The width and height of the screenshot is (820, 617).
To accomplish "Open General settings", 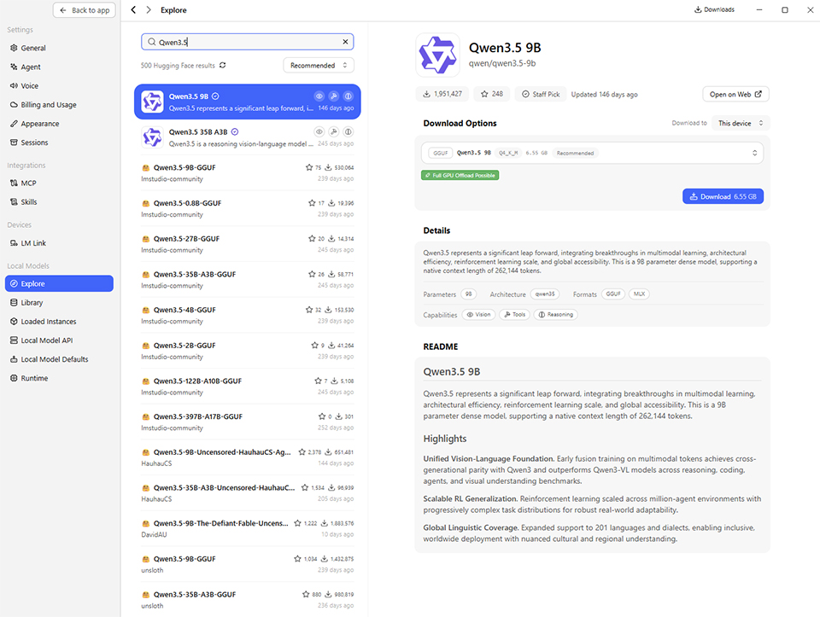I will click(x=59, y=48).
